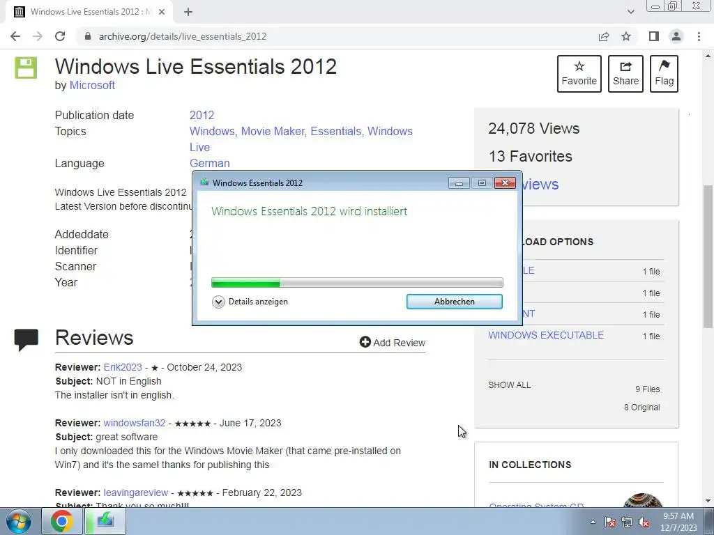714x535 pixels.
Task: Select the Windows Live Essentials 2012 tab
Action: (89, 12)
